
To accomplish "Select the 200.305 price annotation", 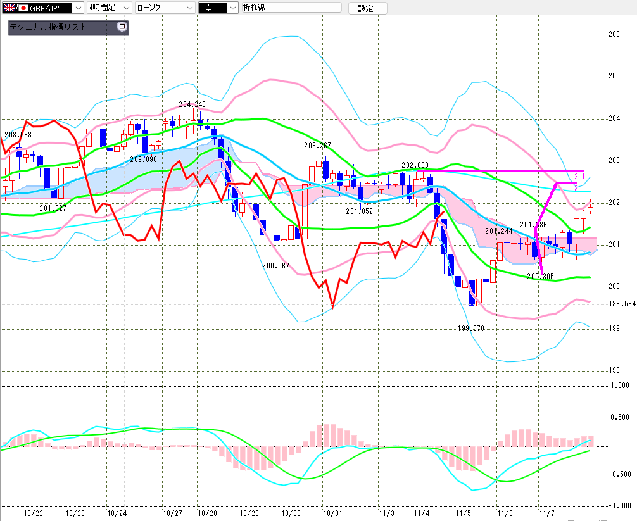I will pos(540,276).
